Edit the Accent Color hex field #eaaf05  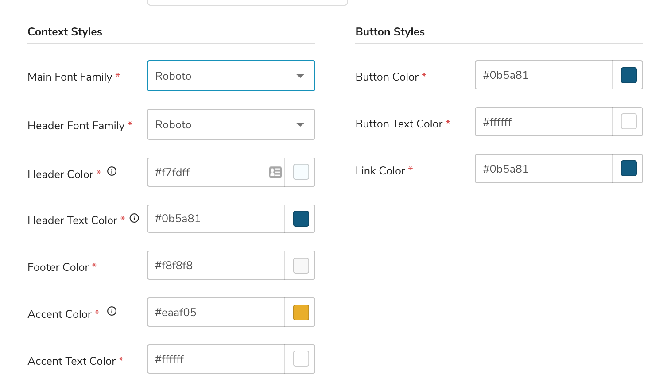(216, 312)
